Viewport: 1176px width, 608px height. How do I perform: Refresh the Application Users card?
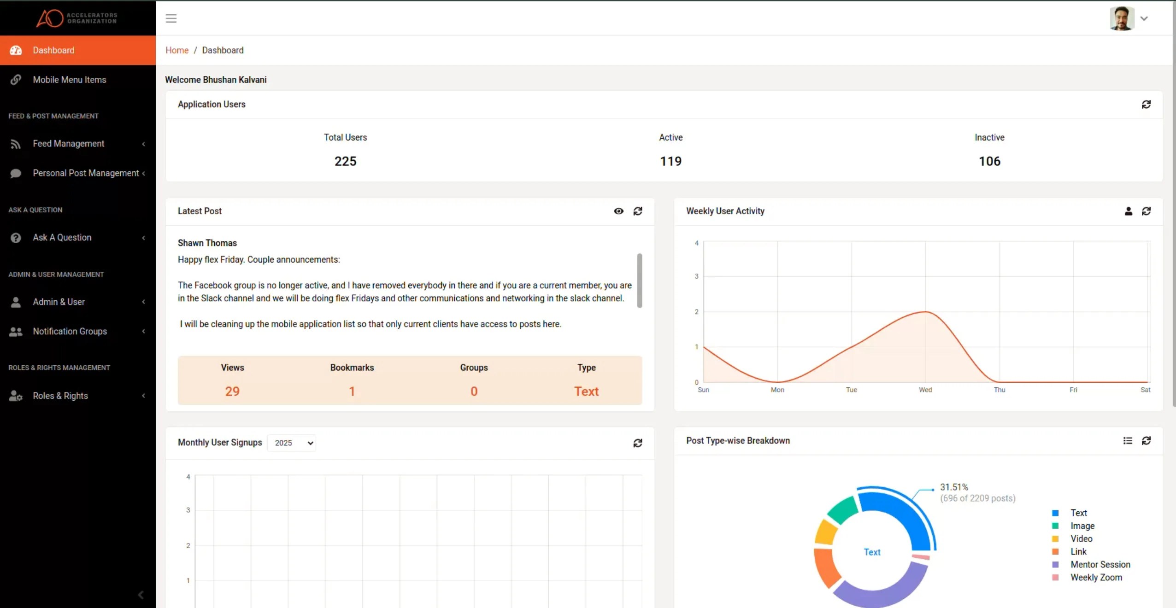click(x=1146, y=105)
